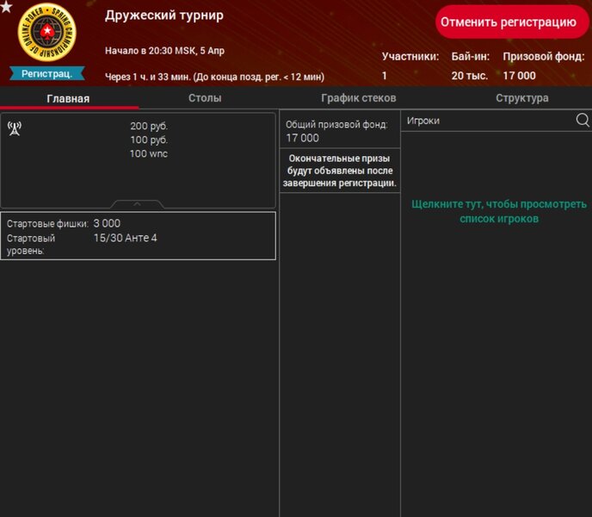Click the link to view the players list

(498, 211)
